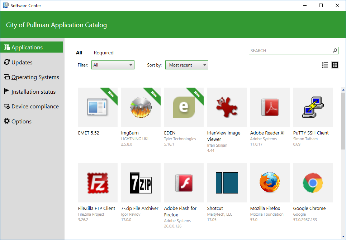The height and width of the screenshot is (240, 346).
Task: Select the All tab
Action: click(79, 53)
